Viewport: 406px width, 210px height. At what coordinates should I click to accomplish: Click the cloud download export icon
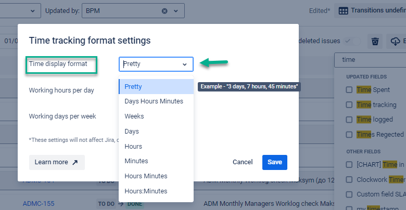pyautogui.click(x=395, y=41)
